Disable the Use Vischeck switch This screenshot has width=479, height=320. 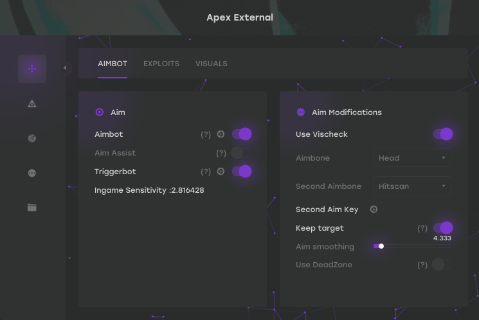[x=443, y=134]
